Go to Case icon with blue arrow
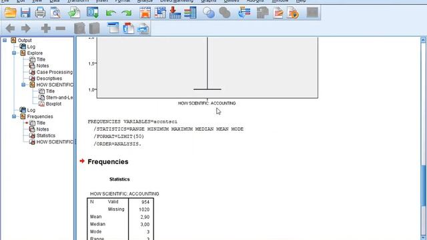Screen dimensions: 427x240 pos(160,13)
